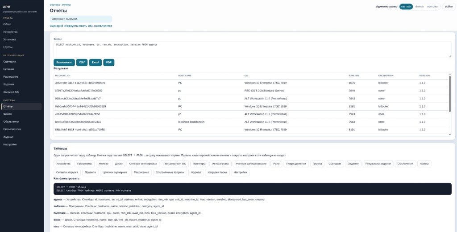
Task: Click the HOSTNAME column header
Action: point(183,76)
